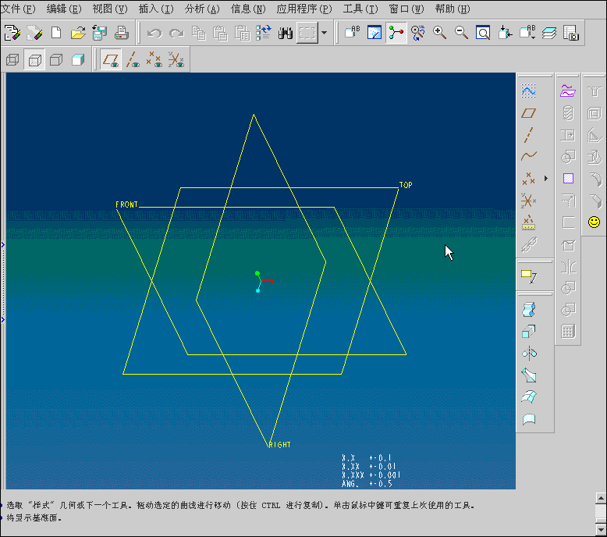Open the 分析(A) menu
The image size is (607, 537).
(x=202, y=9)
